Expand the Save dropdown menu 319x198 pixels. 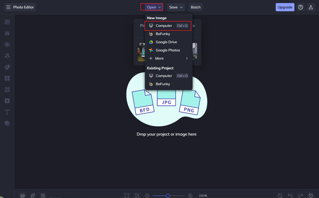tap(176, 7)
